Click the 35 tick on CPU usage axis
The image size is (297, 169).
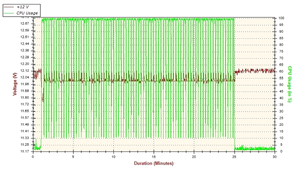click(x=281, y=105)
